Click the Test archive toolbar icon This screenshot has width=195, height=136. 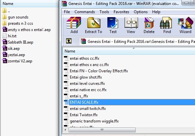[113, 23]
